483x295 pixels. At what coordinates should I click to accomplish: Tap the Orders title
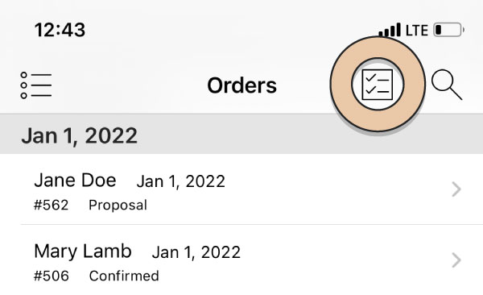click(242, 85)
